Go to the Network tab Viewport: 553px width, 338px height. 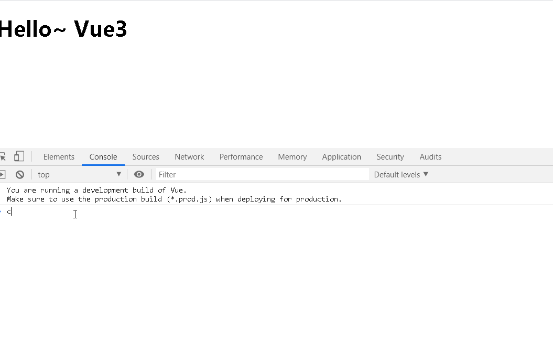click(189, 156)
